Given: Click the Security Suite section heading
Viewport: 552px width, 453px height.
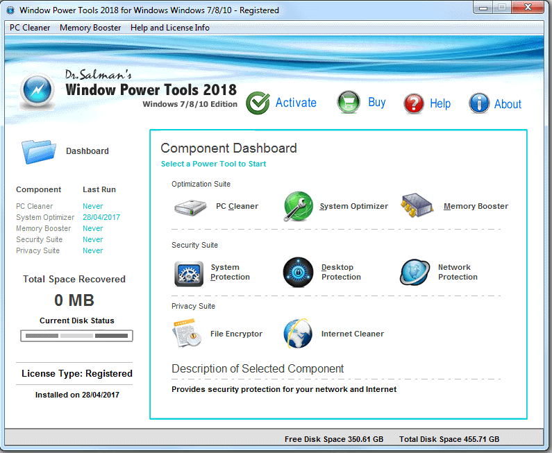Looking at the screenshot, I should point(194,245).
